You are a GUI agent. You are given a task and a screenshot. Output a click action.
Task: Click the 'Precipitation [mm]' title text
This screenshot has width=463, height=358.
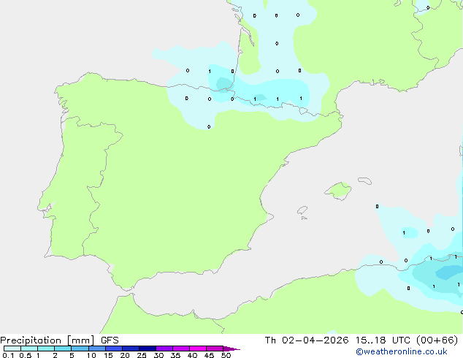(47, 340)
